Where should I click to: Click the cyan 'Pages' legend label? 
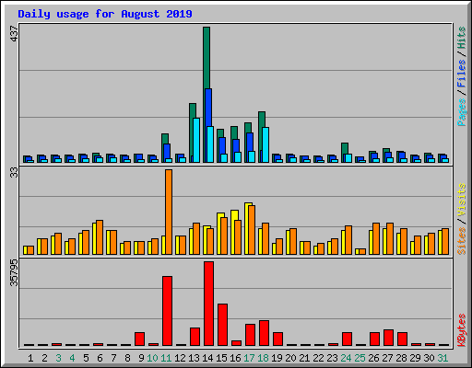[x=461, y=112]
